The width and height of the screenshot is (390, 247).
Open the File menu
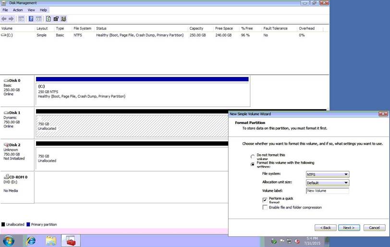coord(5,10)
